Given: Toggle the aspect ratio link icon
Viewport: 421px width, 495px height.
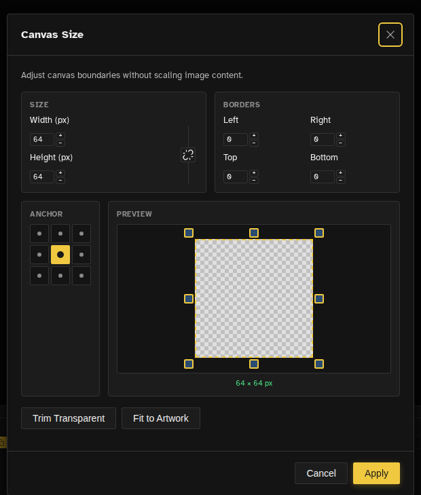Looking at the screenshot, I should (188, 155).
